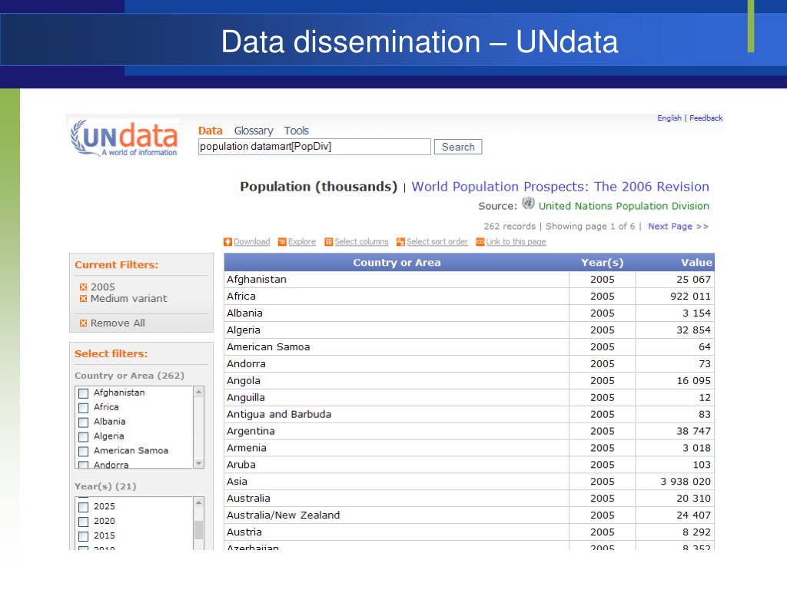
Task: Click the Anguilla table row
Action: pos(470,397)
